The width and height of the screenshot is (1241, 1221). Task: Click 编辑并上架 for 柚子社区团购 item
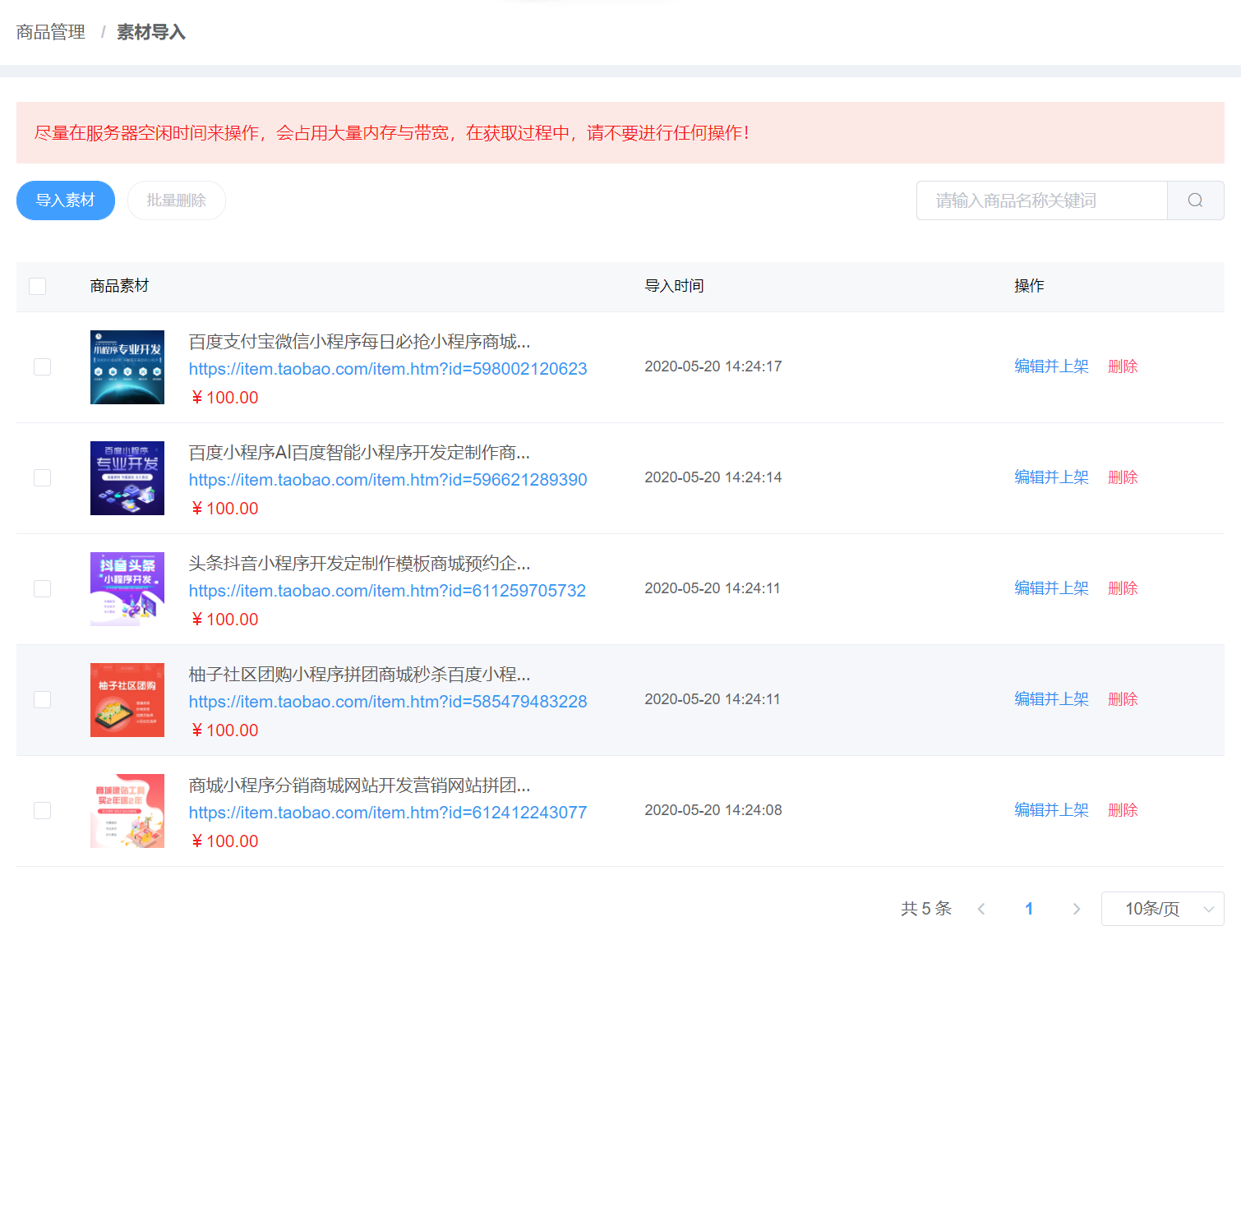[x=1051, y=699]
